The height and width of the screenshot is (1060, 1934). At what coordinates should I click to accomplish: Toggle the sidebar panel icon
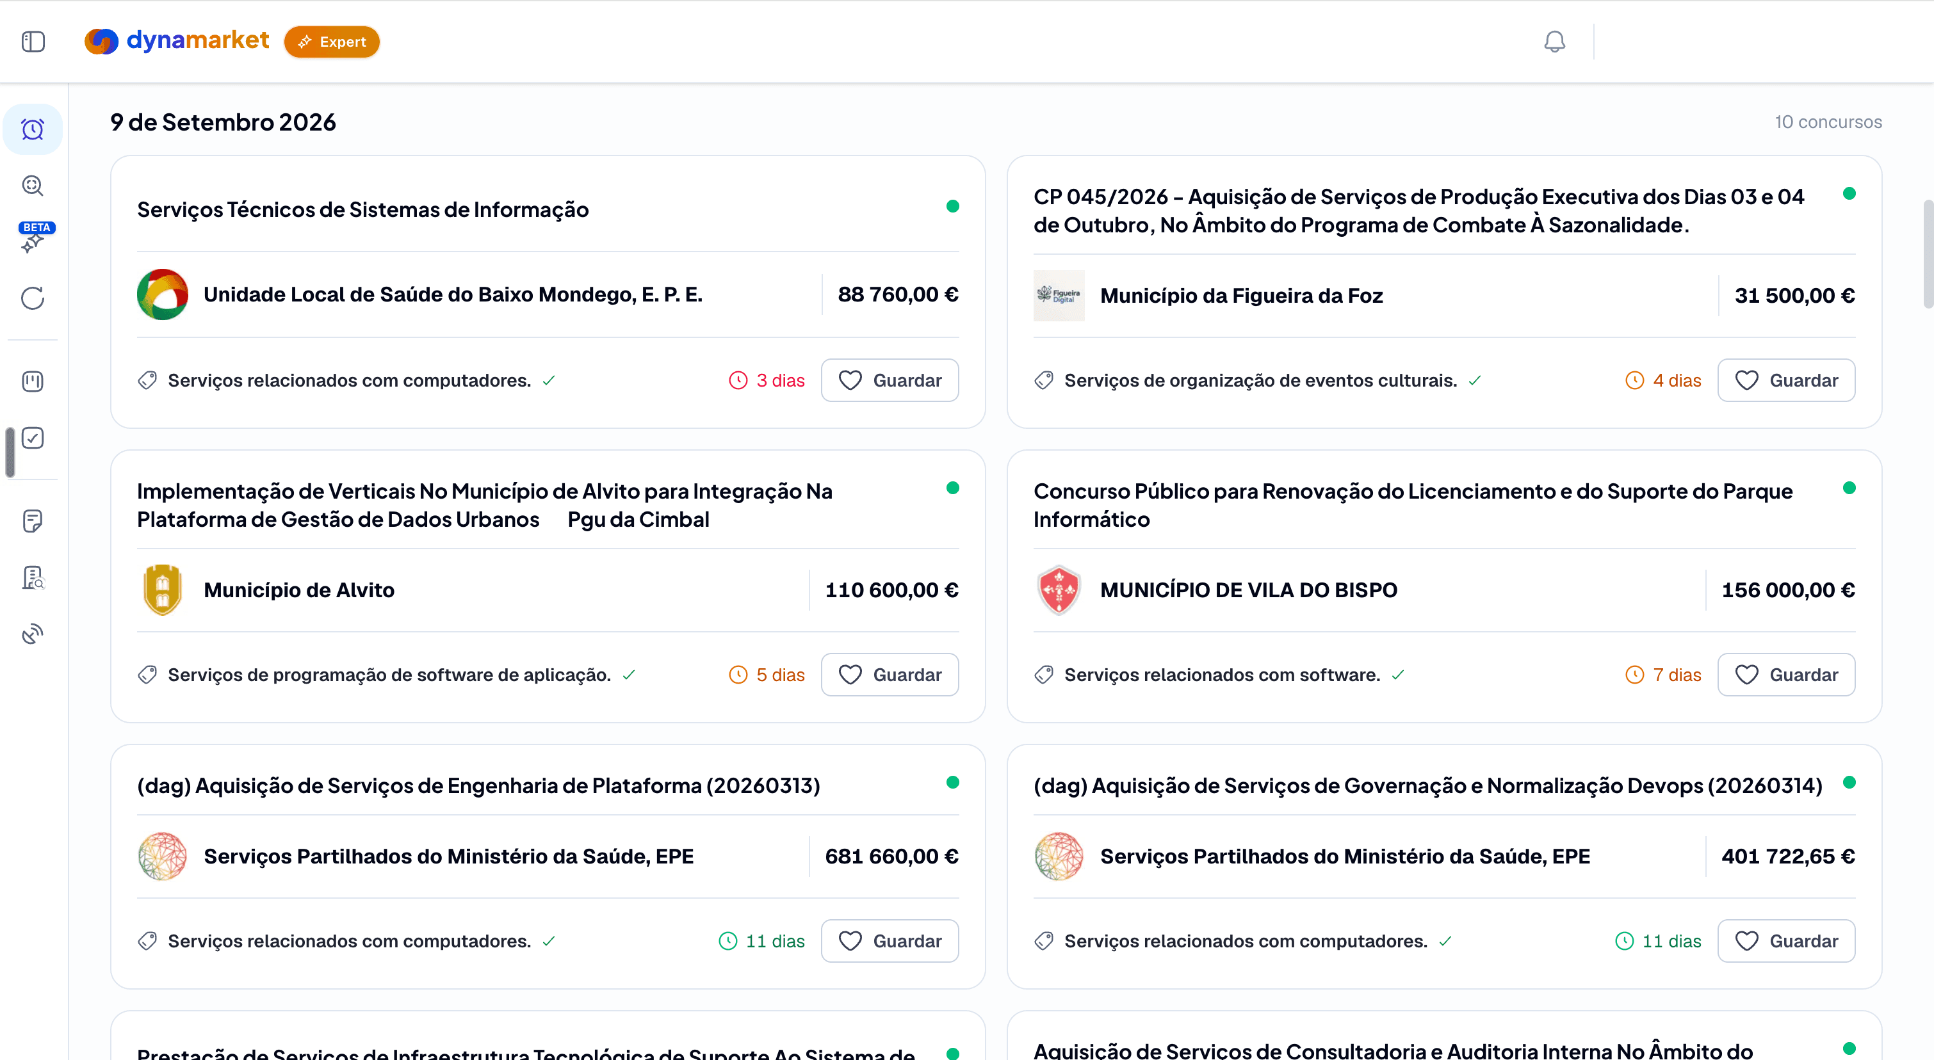[33, 41]
